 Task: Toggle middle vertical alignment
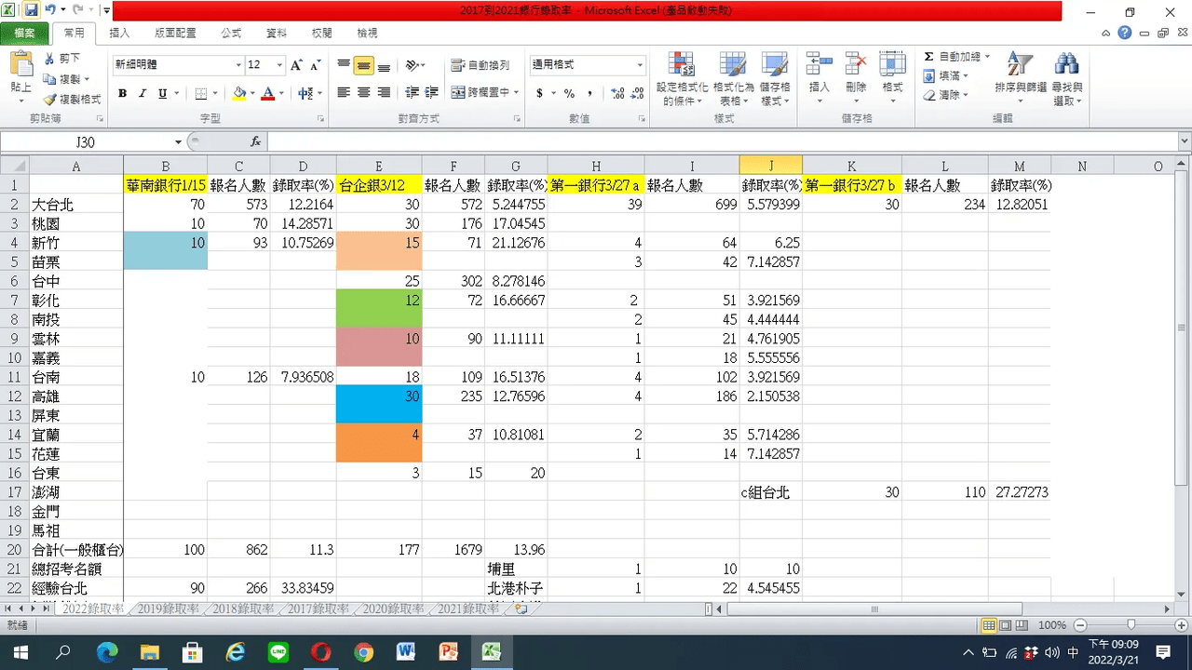tap(363, 65)
